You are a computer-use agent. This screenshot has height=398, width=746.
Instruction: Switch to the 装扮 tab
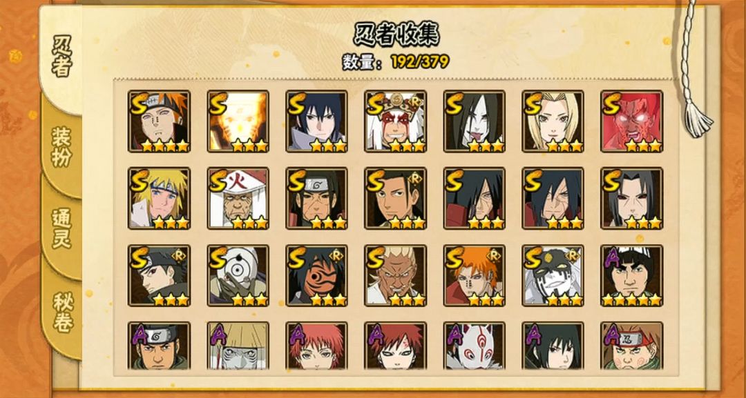click(62, 147)
